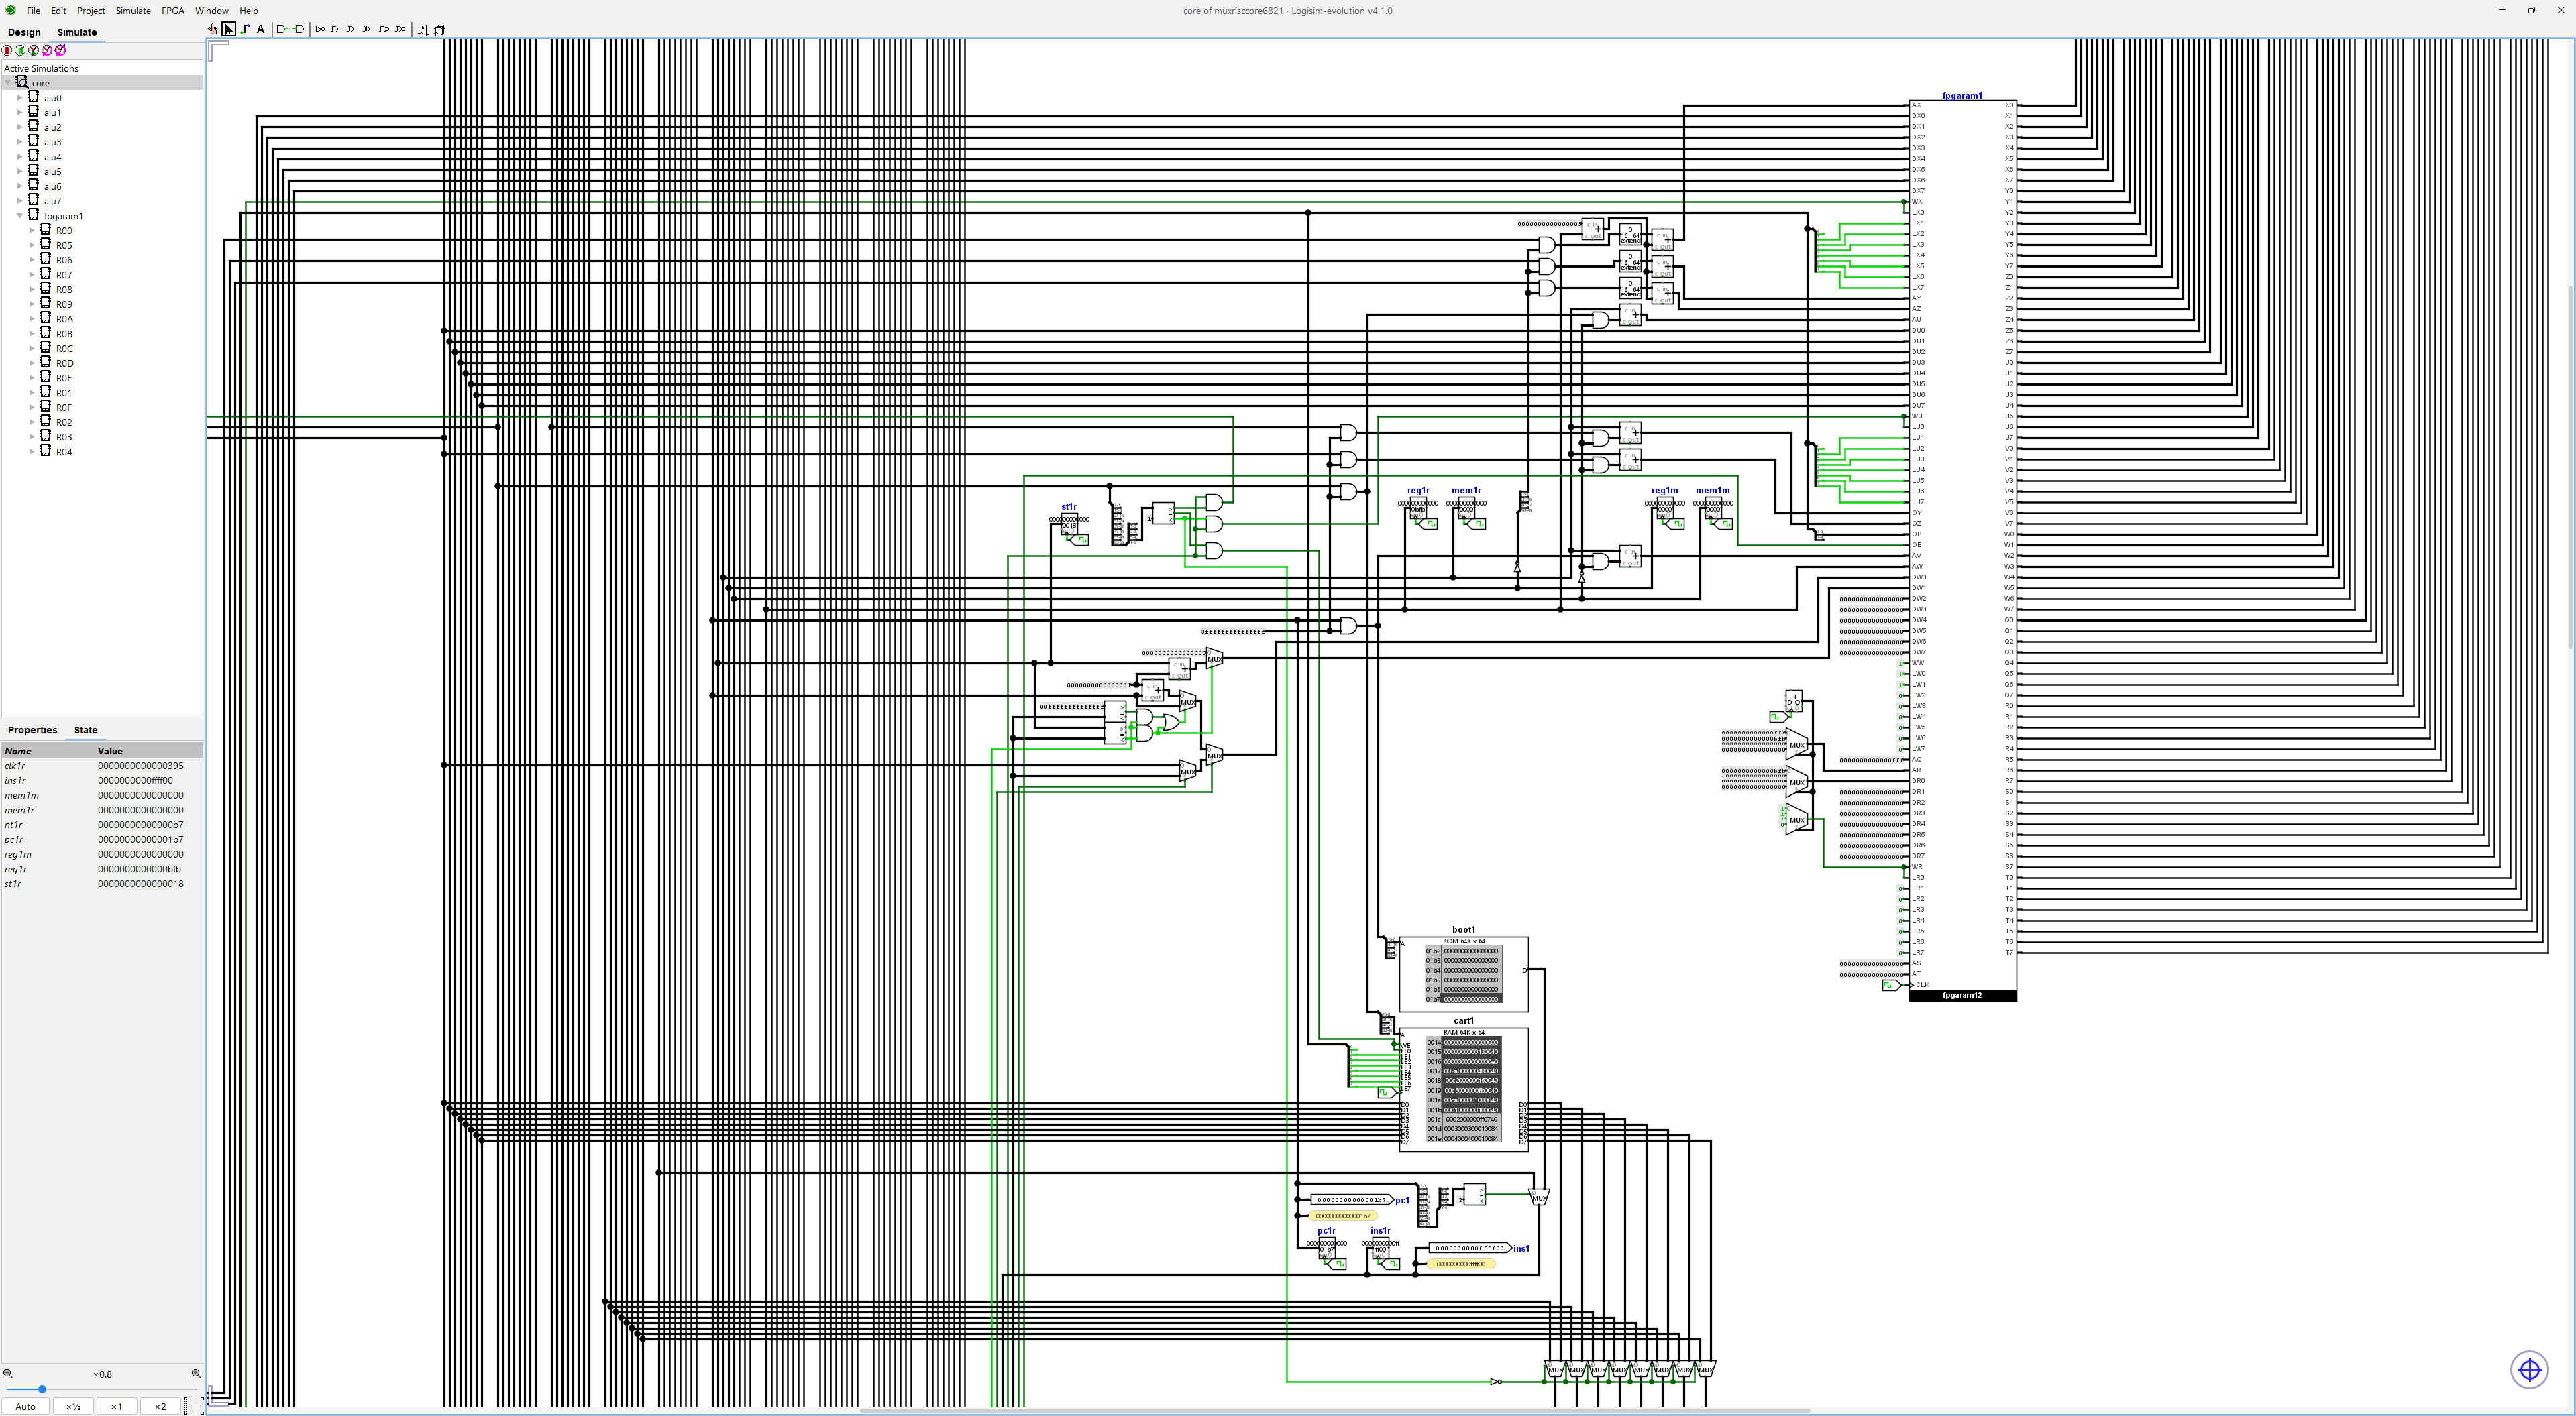Image resolution: width=2576 pixels, height=1416 pixels.
Task: Expand the alu1 tree node
Action: 20,113
